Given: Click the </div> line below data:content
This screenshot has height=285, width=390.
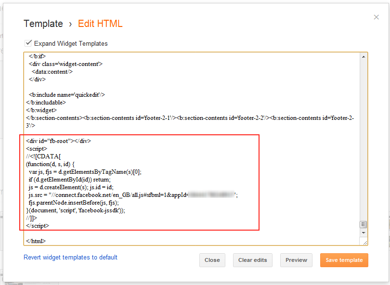Looking at the screenshot, I should [x=37, y=79].
